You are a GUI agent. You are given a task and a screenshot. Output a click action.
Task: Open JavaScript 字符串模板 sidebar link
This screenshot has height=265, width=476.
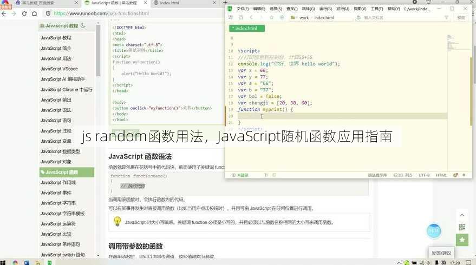pos(62,214)
